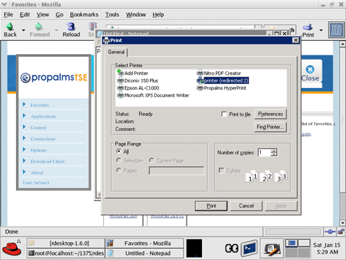This screenshot has height=260, width=346.
Task: Click the security lock icon in status bar
Action: coord(340,232)
